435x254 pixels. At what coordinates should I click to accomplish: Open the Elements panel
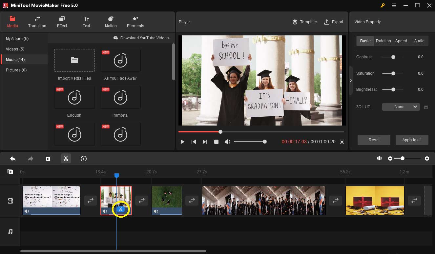[x=135, y=22]
